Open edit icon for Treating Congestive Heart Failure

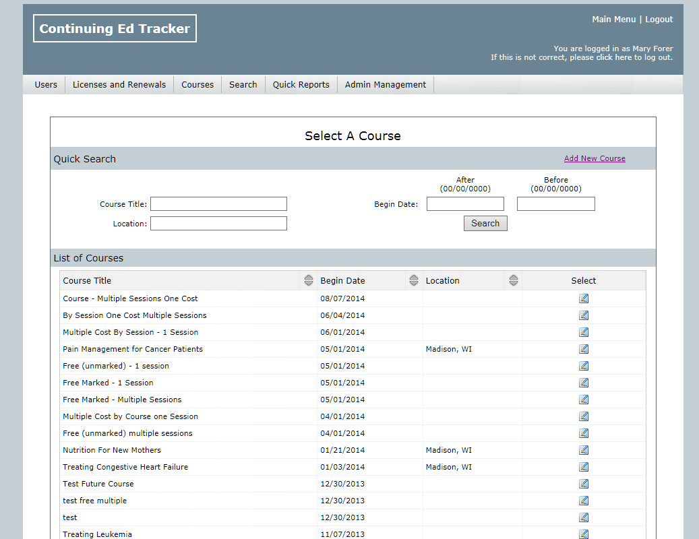tap(584, 467)
